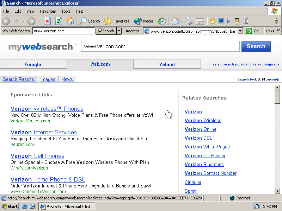
Task: Open the Forward button history dropdown
Action: pyautogui.click(x=39, y=21)
